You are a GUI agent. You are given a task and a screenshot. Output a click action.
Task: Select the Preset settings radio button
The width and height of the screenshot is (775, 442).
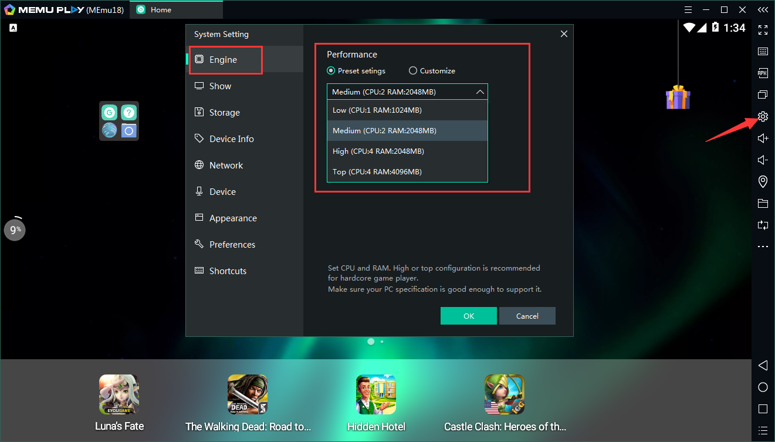point(331,71)
